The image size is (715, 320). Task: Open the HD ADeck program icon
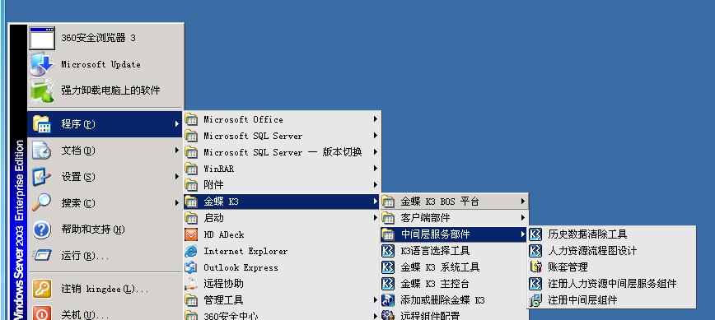coord(190,234)
